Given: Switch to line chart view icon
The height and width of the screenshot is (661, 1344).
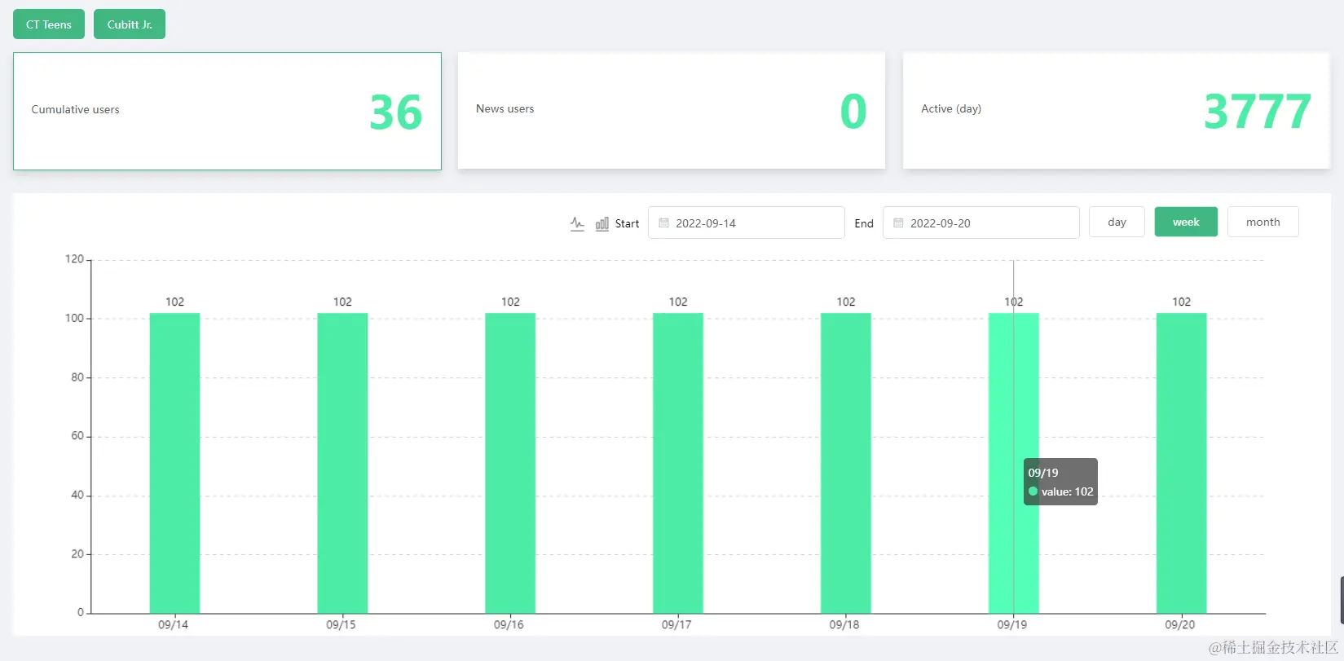Looking at the screenshot, I should point(577,223).
